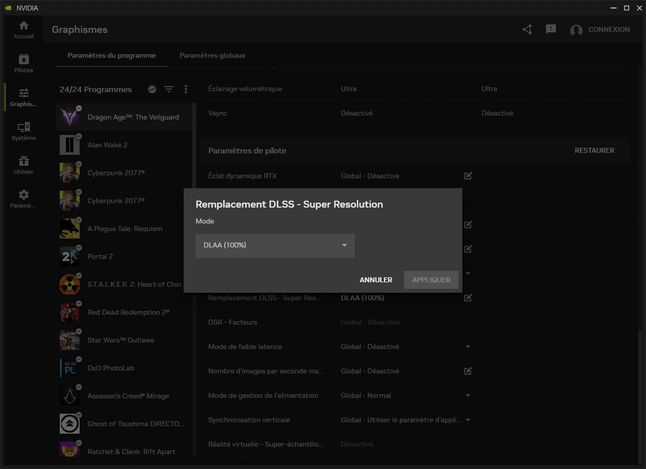This screenshot has width=646, height=469.
Task: Open the Système sidebar section
Action: 23,131
